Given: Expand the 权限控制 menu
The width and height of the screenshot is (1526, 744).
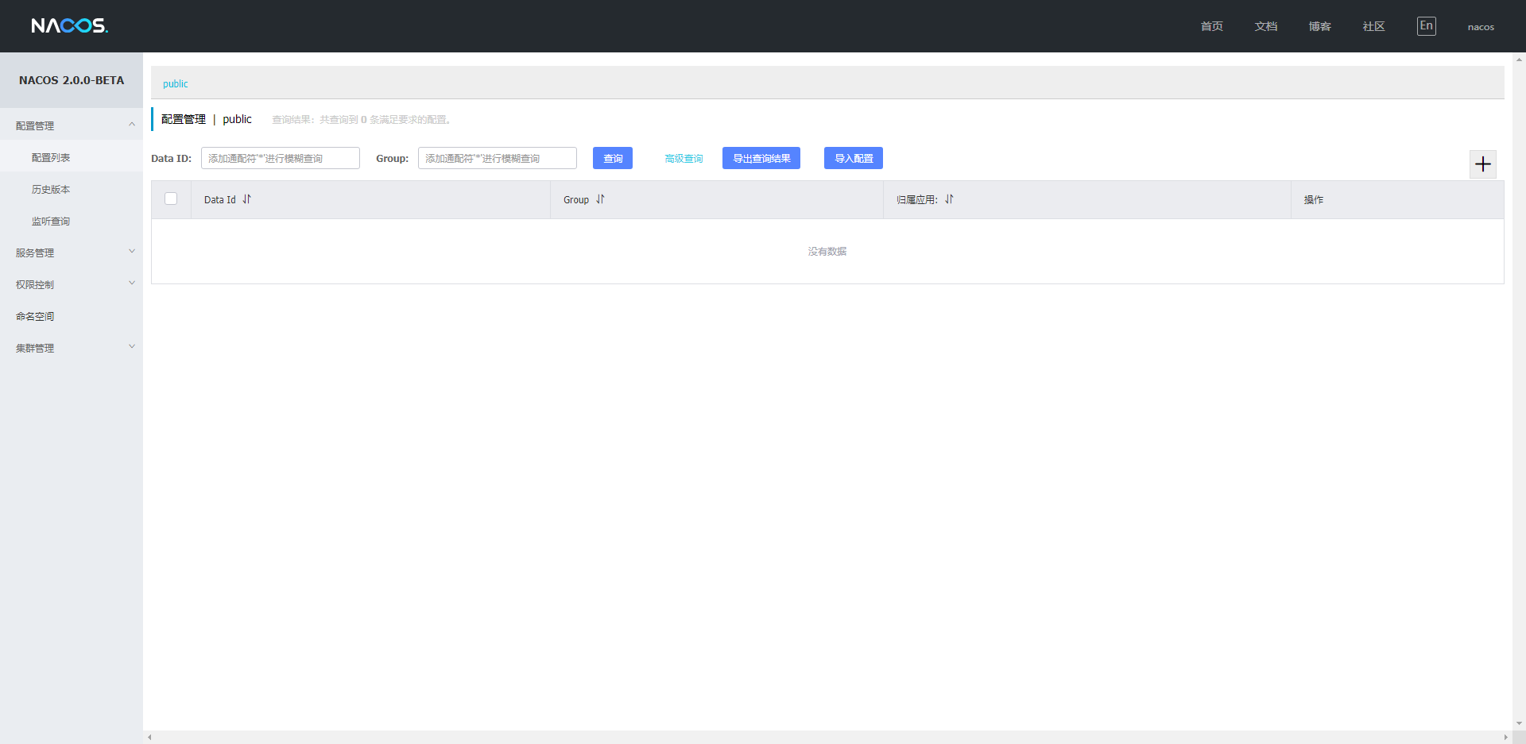Looking at the screenshot, I should pos(72,284).
